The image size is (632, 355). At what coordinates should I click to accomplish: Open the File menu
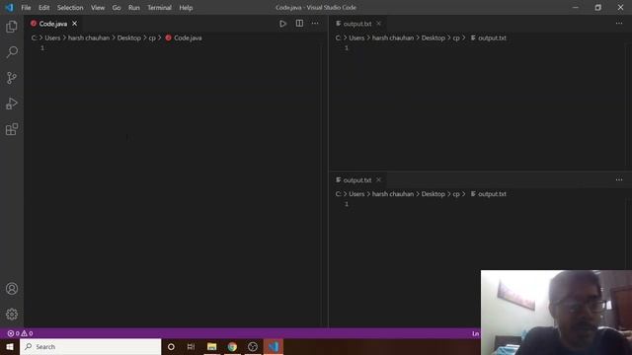pyautogui.click(x=26, y=8)
